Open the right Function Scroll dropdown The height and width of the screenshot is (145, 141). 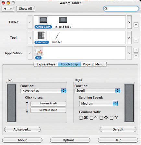tap(97, 91)
